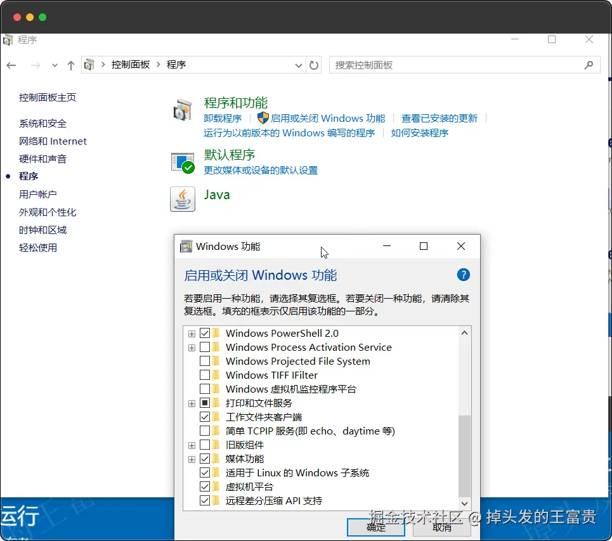
Task: Click the Control Panel icon in address bar
Action: coord(89,65)
